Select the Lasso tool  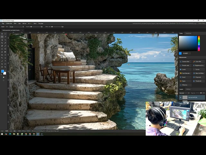pyautogui.click(x=2, y=37)
